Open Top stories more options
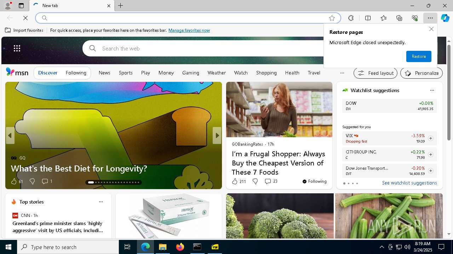 pyautogui.click(x=101, y=202)
